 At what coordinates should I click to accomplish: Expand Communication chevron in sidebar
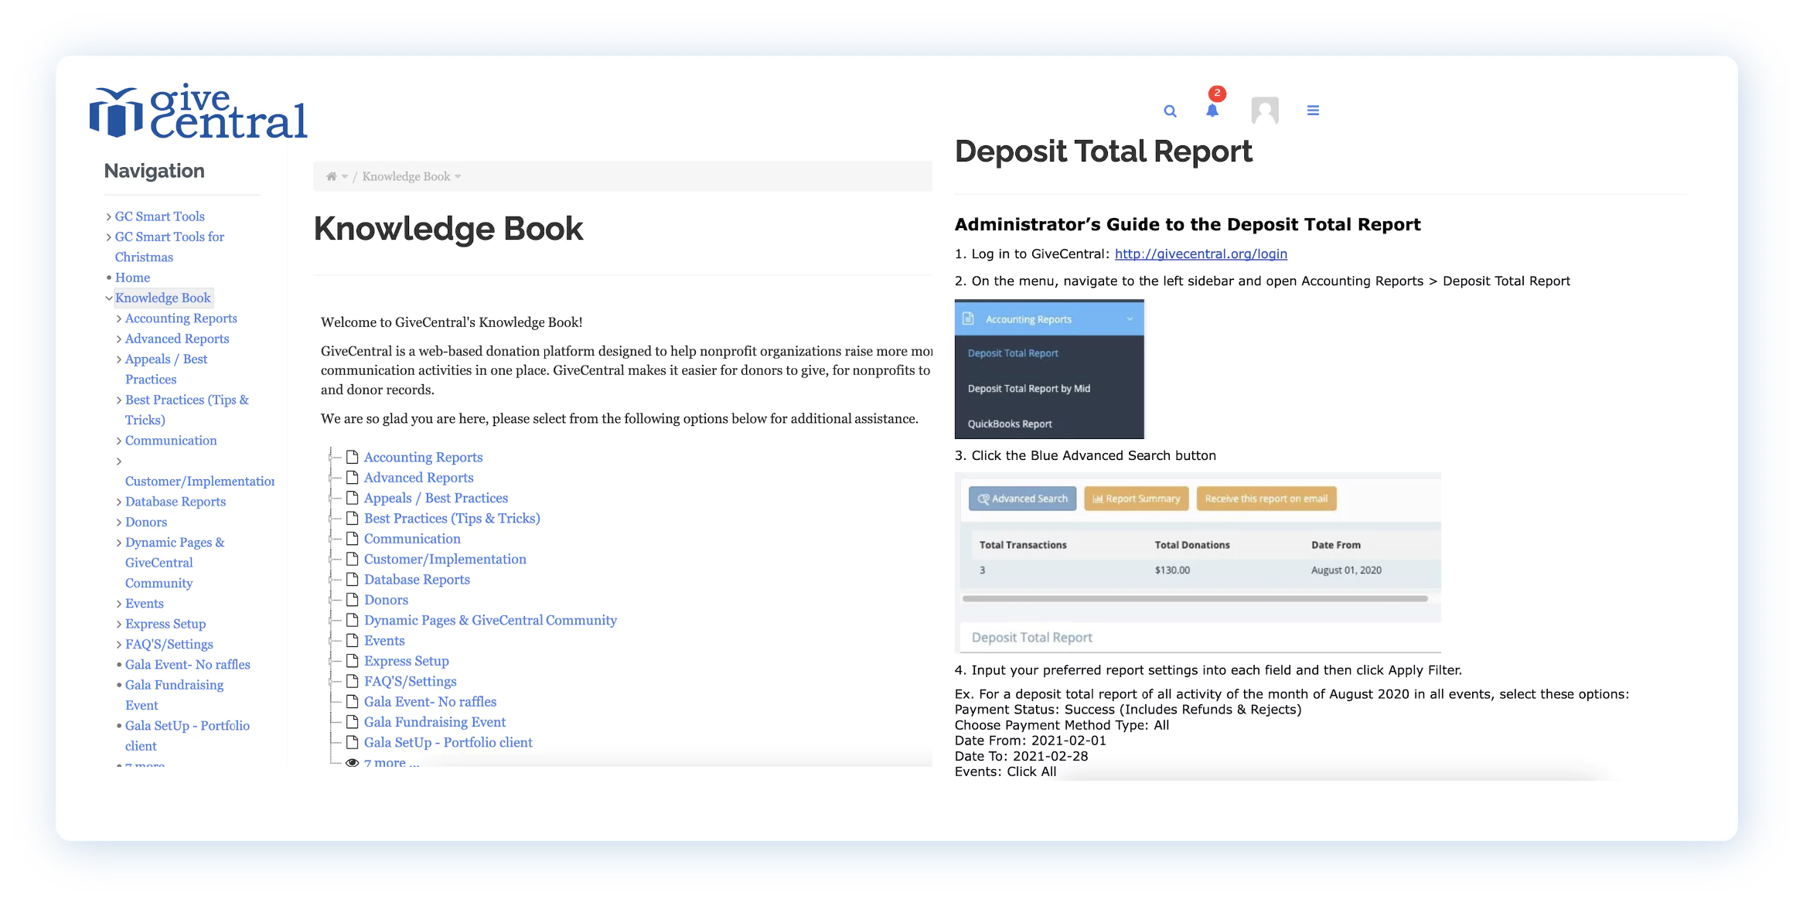point(118,441)
